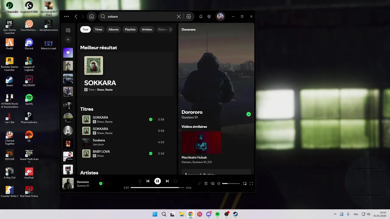Click SOKKARA best result album cover
Image resolution: width=390 pixels, height=219 pixels.
(x=94, y=65)
